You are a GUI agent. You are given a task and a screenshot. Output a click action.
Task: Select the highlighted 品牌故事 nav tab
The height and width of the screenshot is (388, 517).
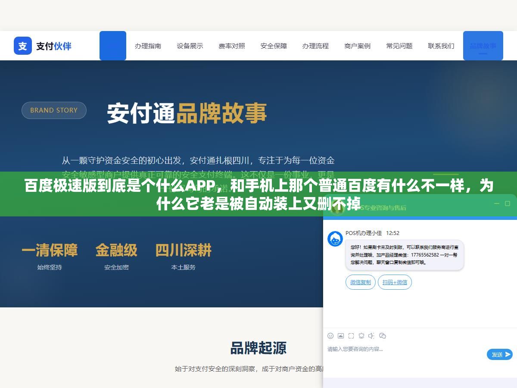point(483,46)
